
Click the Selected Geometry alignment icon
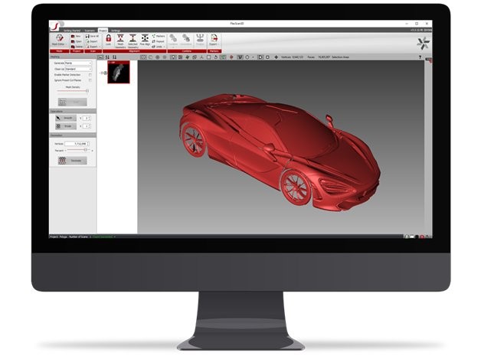point(133,39)
